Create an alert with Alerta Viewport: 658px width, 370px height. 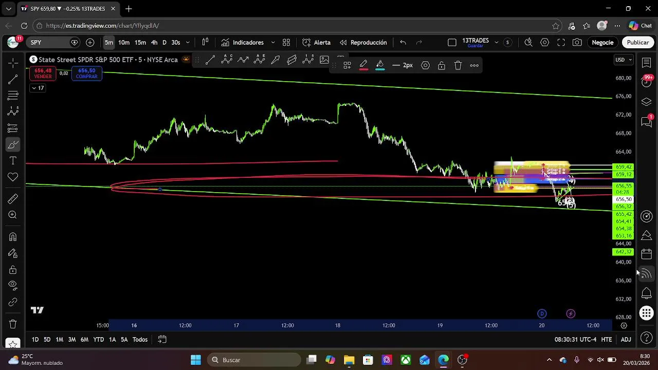point(316,43)
